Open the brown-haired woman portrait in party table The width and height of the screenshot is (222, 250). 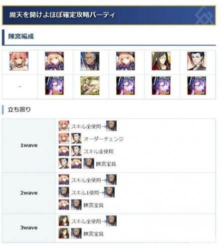click(161, 61)
